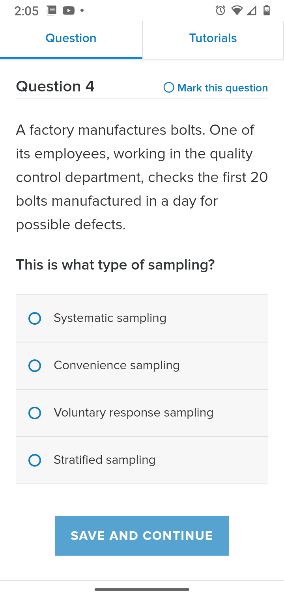Image resolution: width=284 pixels, height=599 pixels.
Task: Tap the cellular signal status icon
Action: (x=251, y=11)
